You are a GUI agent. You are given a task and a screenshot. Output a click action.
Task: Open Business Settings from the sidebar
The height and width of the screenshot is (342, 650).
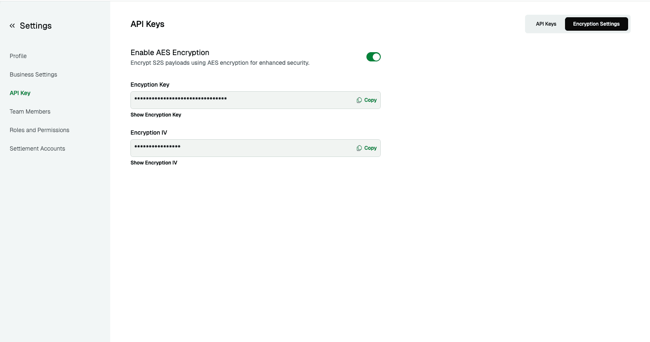pyautogui.click(x=33, y=74)
